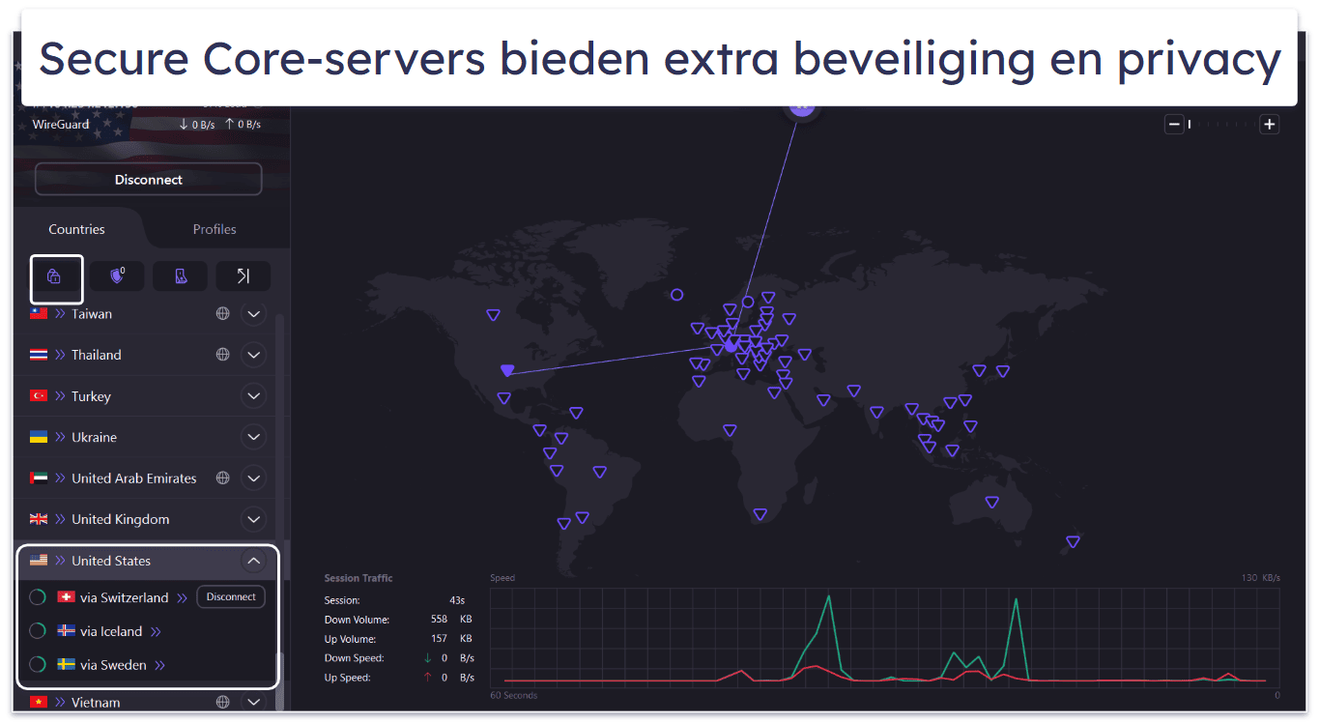Screen dimensions: 1319x724
Task: Click the Australia server marker on map
Action: [991, 502]
